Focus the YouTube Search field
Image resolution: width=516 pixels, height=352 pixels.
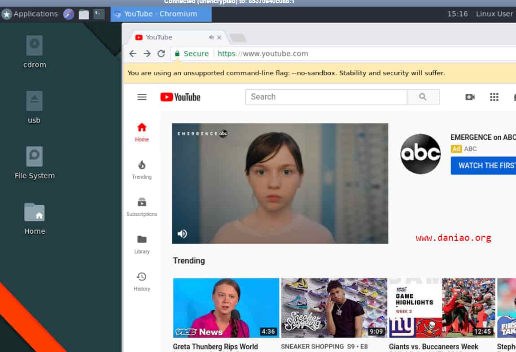[x=326, y=97]
